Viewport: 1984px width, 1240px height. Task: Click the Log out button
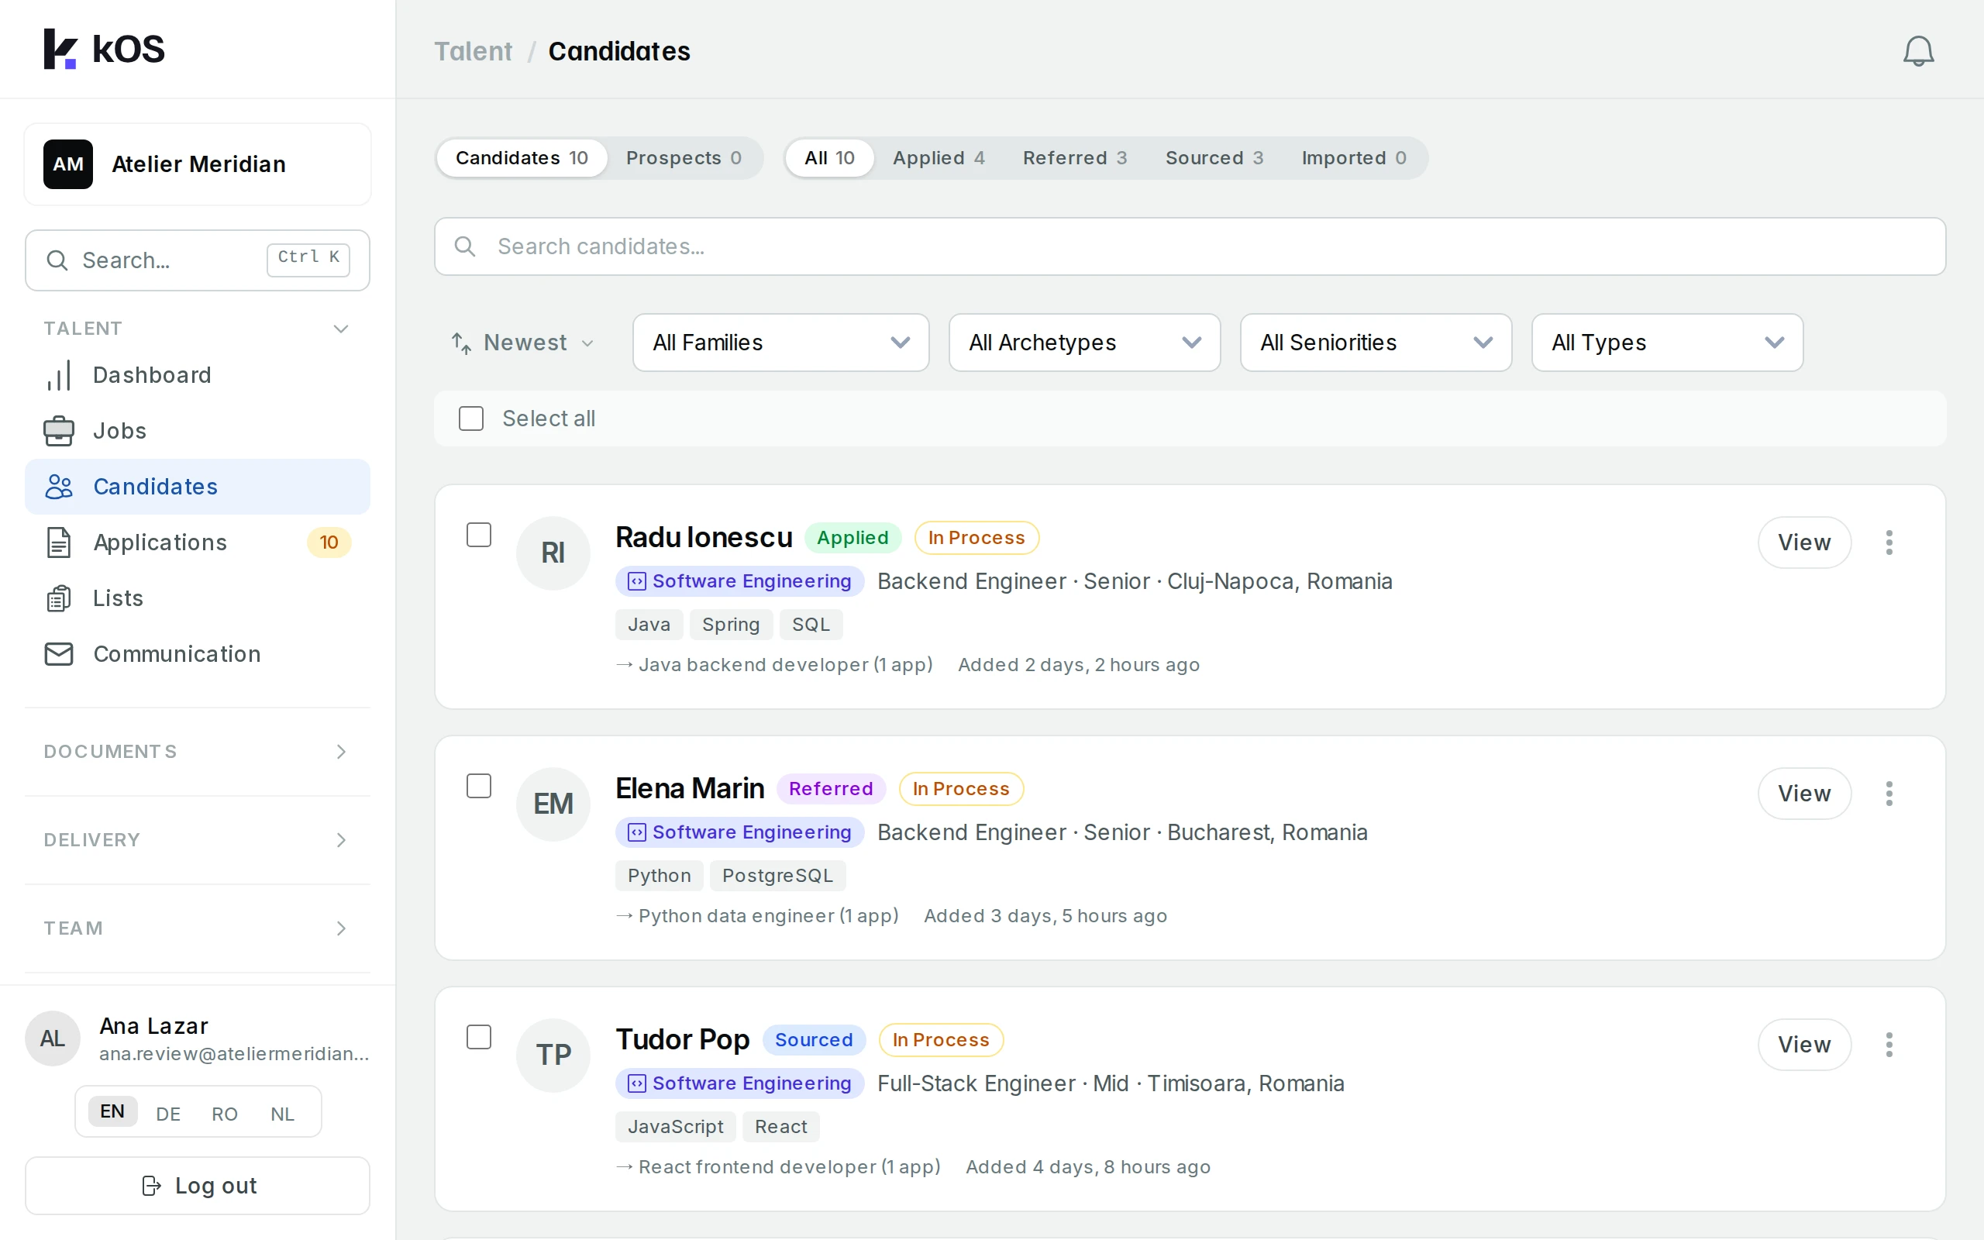click(198, 1185)
